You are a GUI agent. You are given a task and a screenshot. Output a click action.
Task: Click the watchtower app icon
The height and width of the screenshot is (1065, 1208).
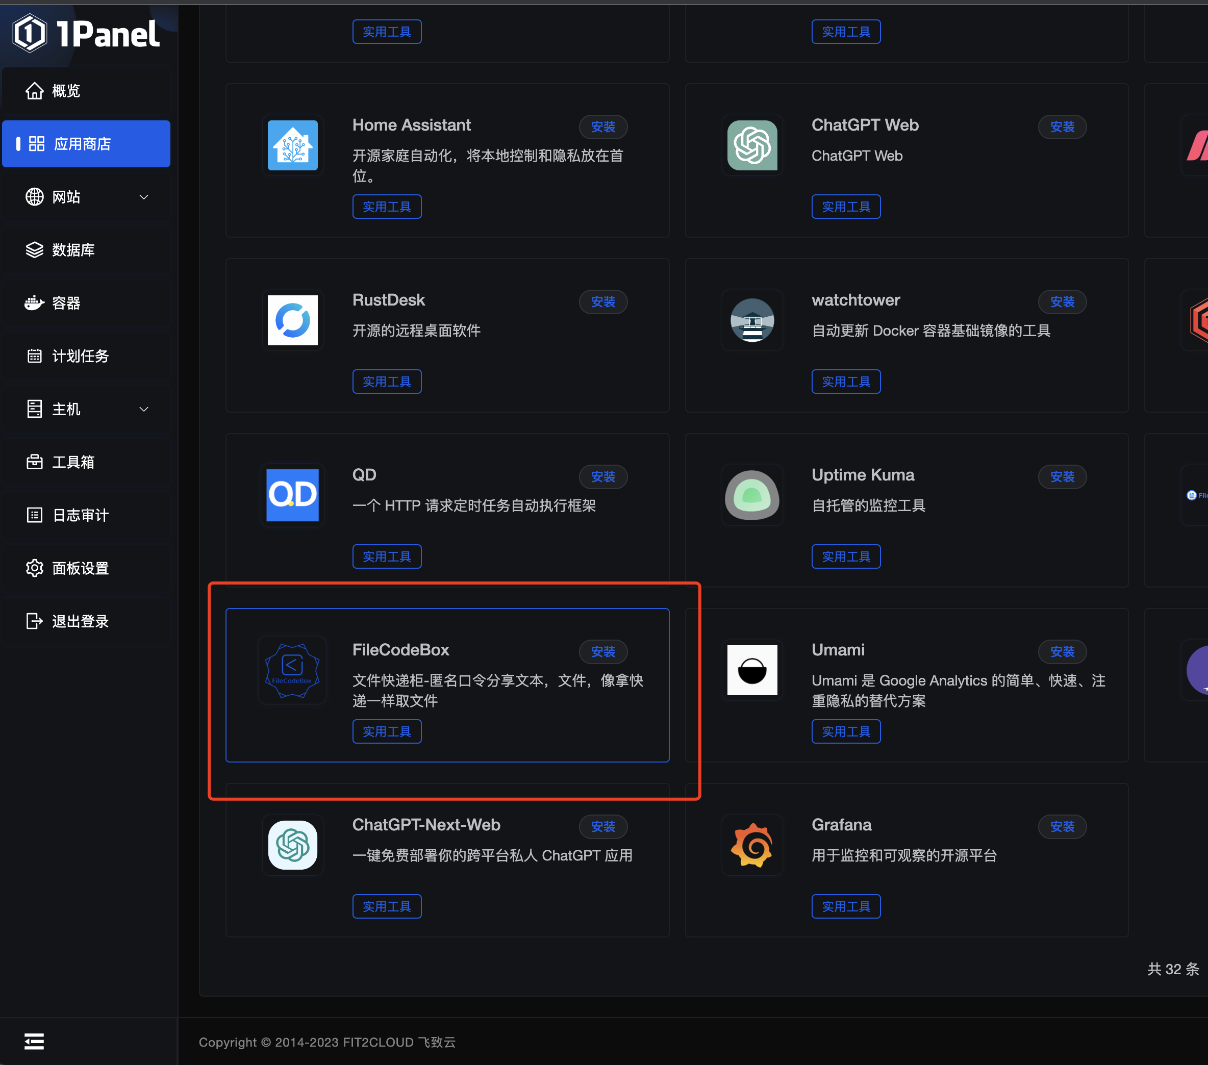click(x=752, y=320)
